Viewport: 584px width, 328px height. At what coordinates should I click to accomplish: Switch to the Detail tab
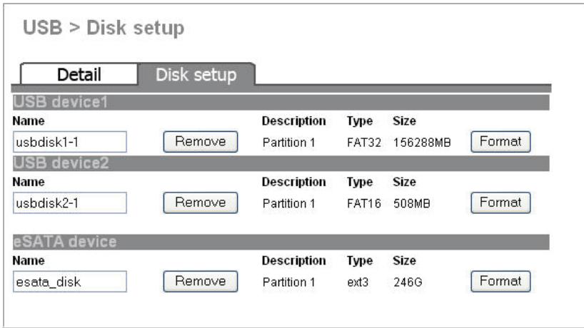[x=79, y=74]
